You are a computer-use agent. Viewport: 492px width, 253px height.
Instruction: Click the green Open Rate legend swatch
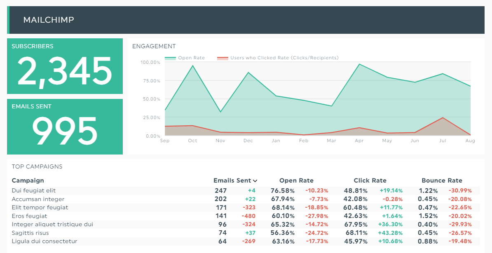tap(170, 58)
